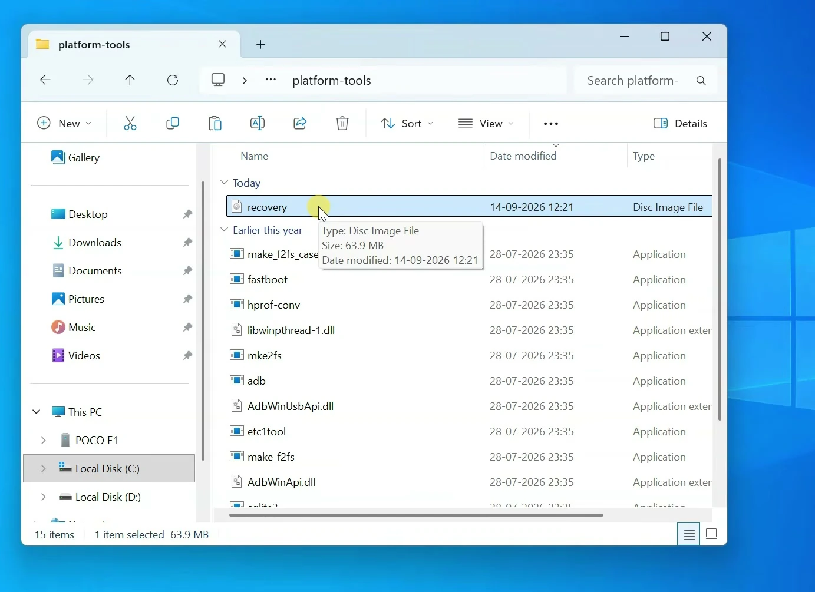815x592 pixels.
Task: Switch to details list view icon
Action: 688,534
